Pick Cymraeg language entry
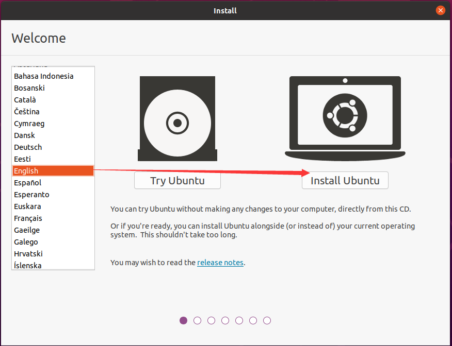The image size is (452, 346). pyautogui.click(x=53, y=124)
